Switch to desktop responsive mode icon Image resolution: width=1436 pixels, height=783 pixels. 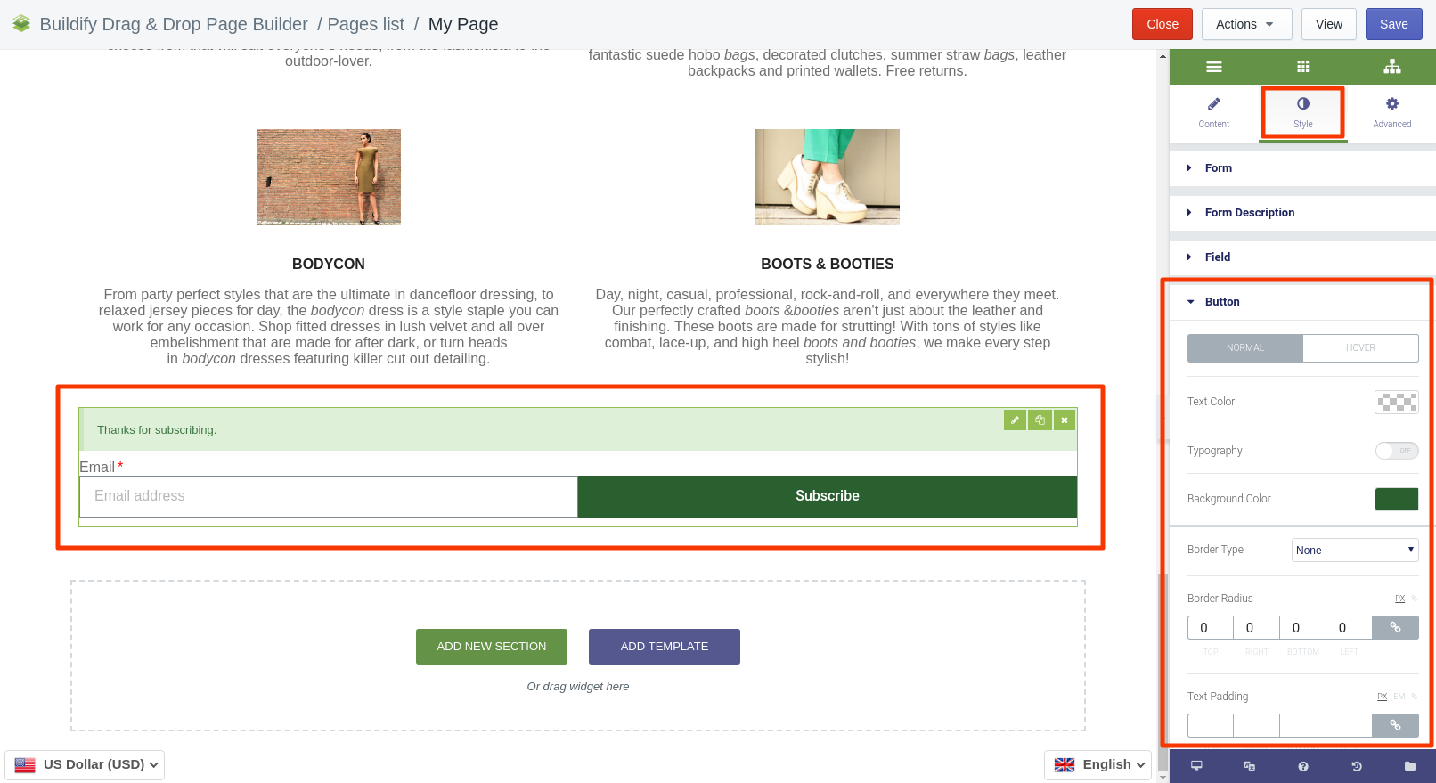(1196, 766)
